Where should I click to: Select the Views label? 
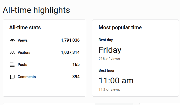tap(23, 40)
